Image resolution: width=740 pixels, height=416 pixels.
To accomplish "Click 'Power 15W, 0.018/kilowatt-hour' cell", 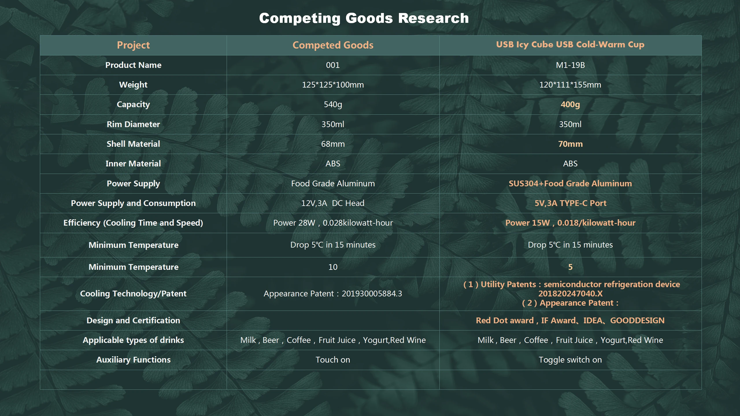I will point(570,223).
